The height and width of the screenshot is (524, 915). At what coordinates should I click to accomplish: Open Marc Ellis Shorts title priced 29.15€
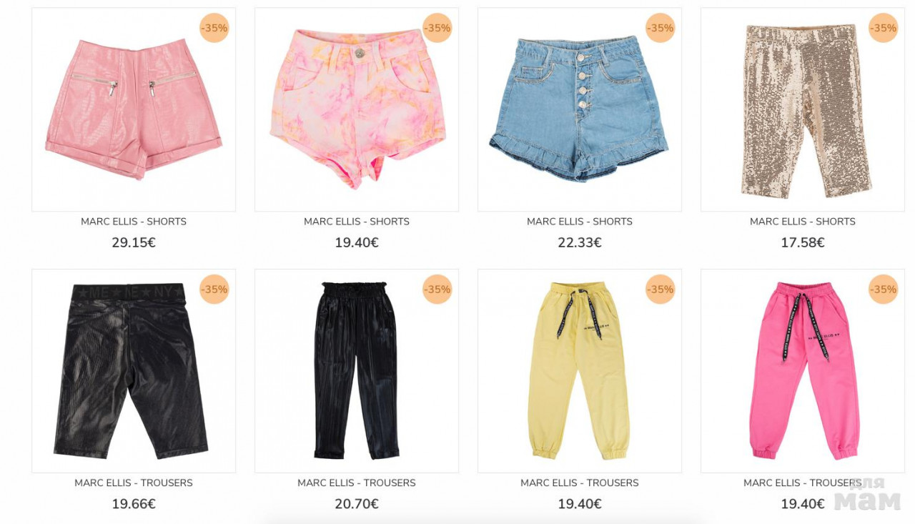coord(134,222)
